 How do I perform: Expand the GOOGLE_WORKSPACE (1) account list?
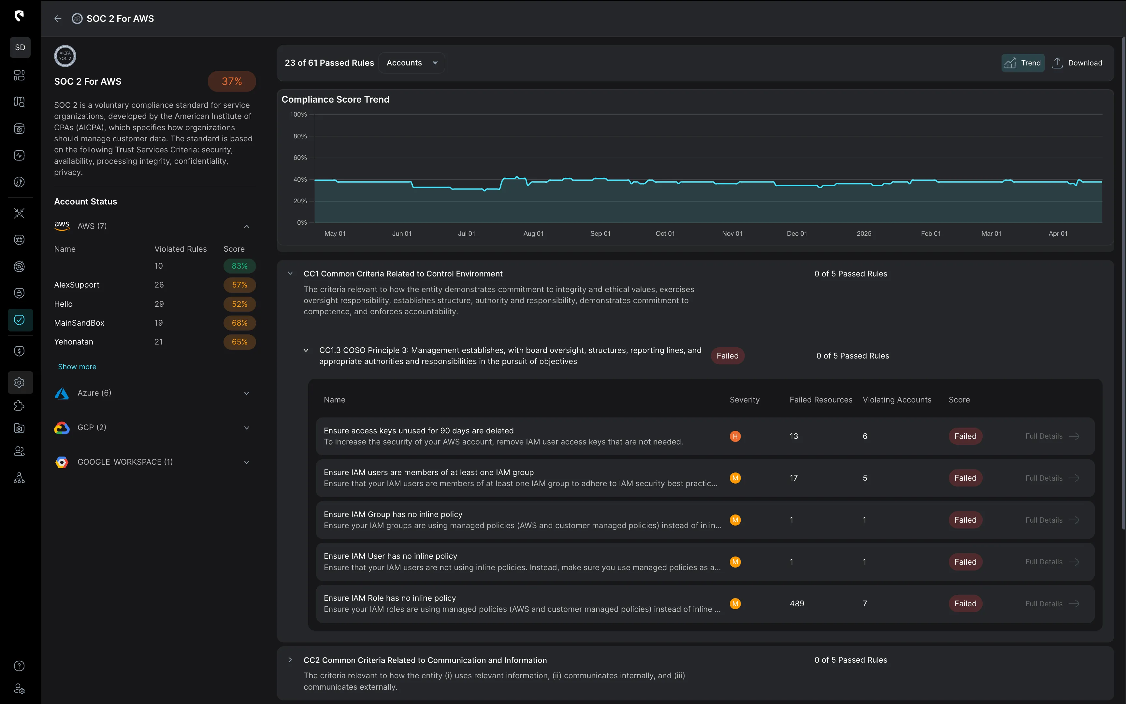246,462
